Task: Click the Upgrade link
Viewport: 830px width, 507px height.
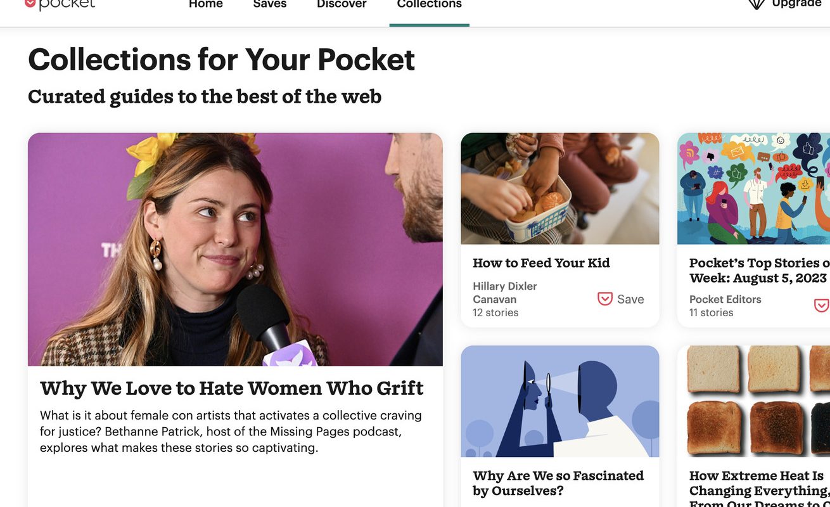Action: tap(796, 4)
